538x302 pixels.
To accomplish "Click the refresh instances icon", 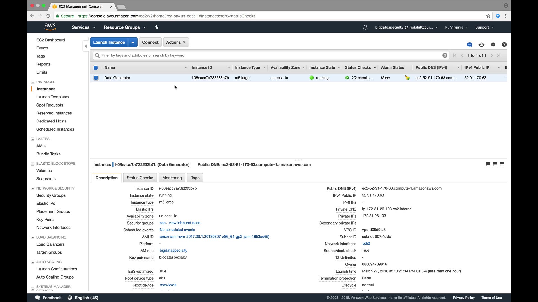I will tap(481, 45).
